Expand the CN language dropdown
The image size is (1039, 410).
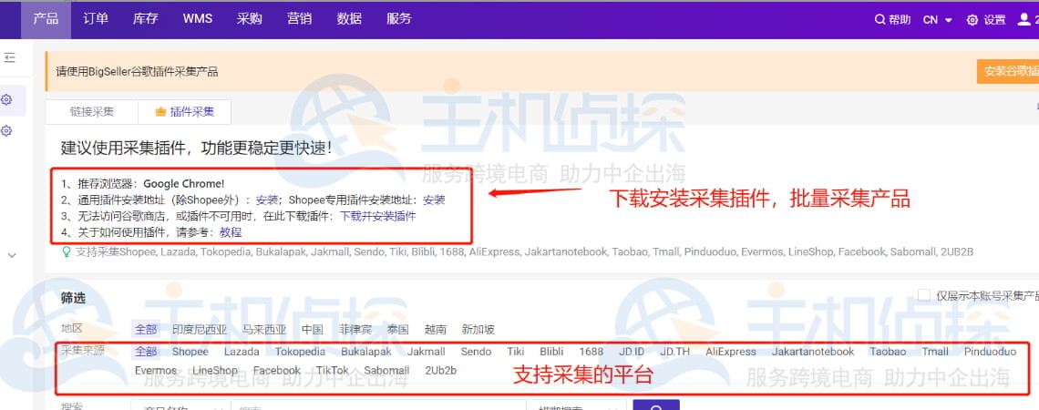(x=938, y=20)
